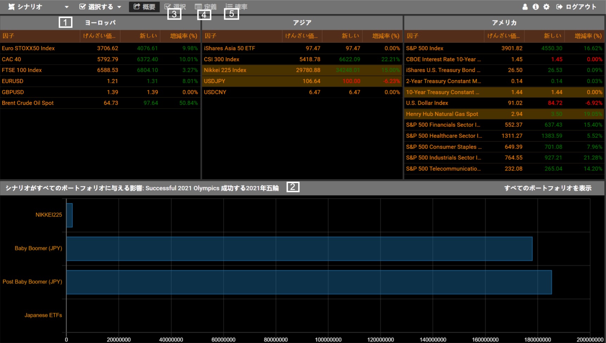Screen dimensions: 606x343
Task: Click すべてのポートフォリオを表示 link
Action: pyautogui.click(x=548, y=188)
